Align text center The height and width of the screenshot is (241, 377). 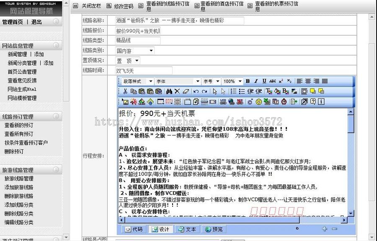coord(308,81)
